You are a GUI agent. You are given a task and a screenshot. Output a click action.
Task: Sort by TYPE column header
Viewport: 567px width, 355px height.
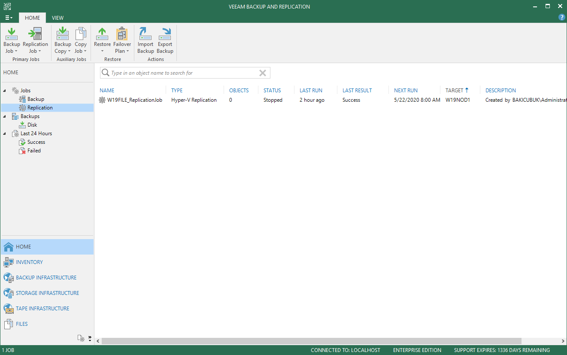[177, 91]
